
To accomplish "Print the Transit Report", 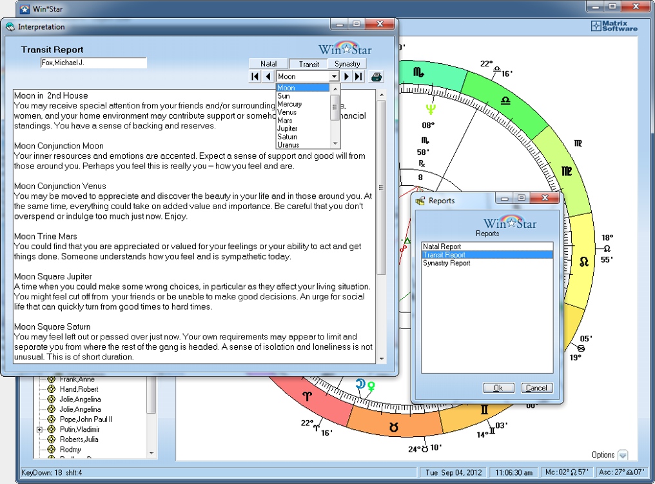I will pos(376,77).
